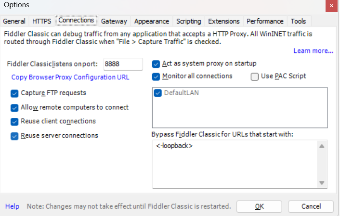Viewport: 340px width, 216px height.
Task: Toggle Monitor all connections checkbox
Action: [156, 76]
